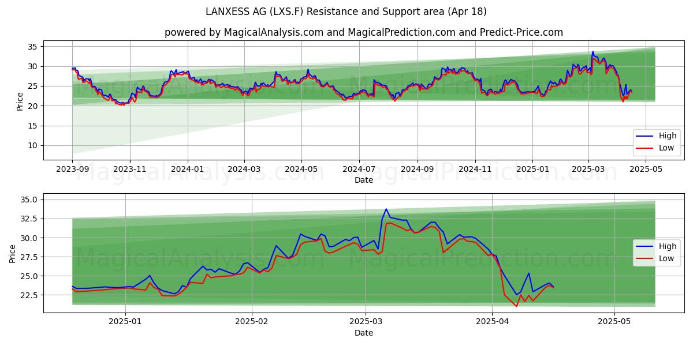Click the '2025-04' tick label on bottom chart

[x=492, y=322]
